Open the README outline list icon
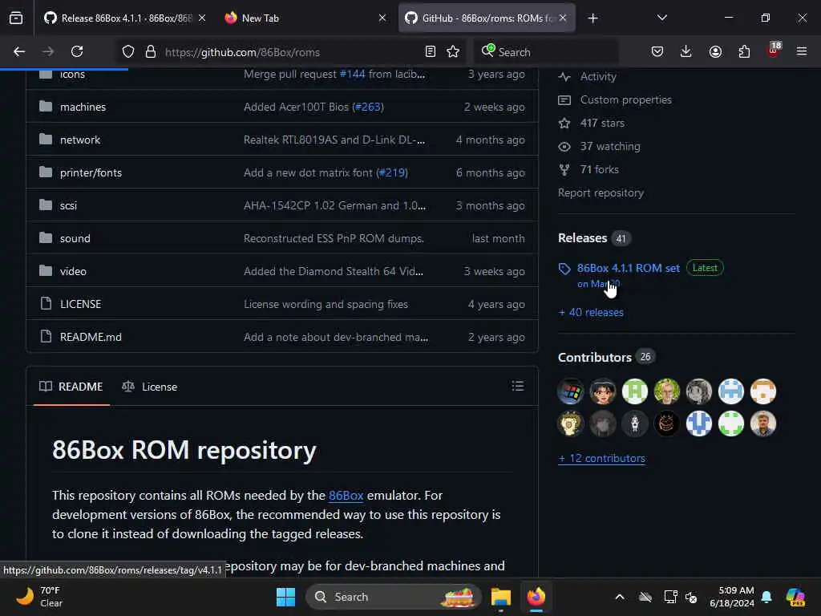This screenshot has width=821, height=616. click(518, 386)
